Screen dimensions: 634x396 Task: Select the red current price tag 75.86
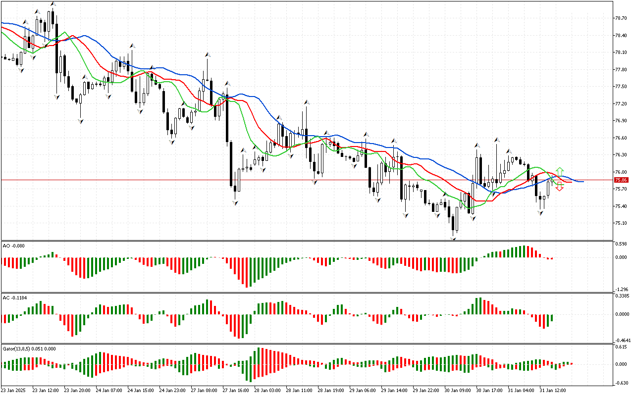(x=621, y=180)
